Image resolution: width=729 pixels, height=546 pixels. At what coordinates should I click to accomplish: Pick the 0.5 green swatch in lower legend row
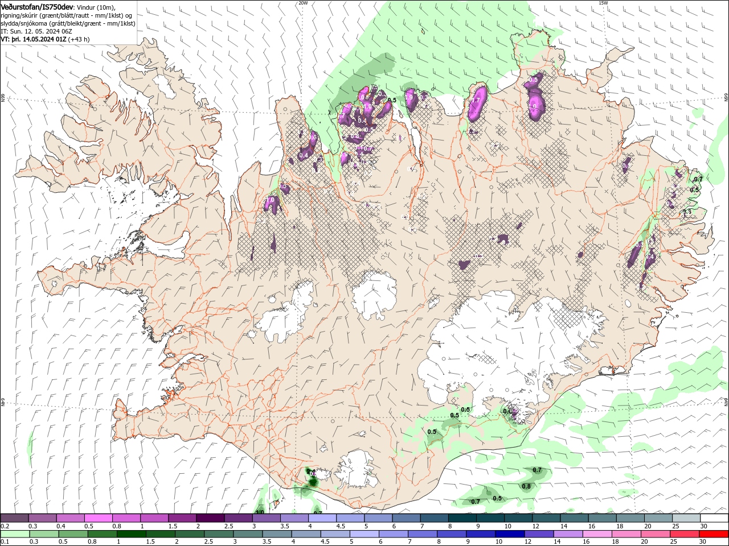point(73,534)
